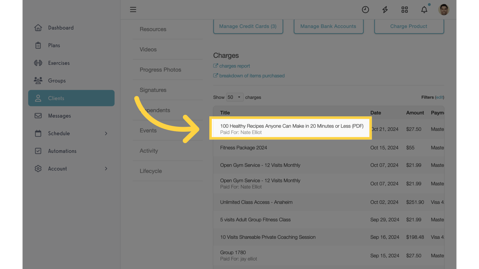Select Clients in the sidebar
Viewport: 479px width, 269px height.
click(71, 98)
